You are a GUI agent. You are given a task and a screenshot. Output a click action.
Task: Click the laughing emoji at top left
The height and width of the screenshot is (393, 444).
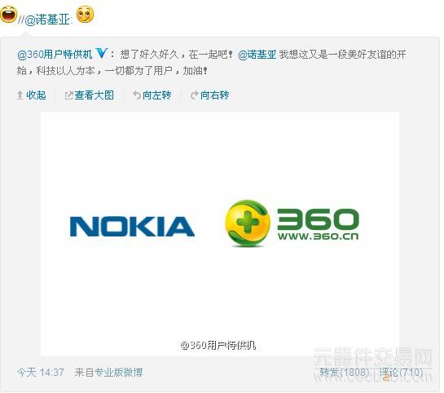coord(8,14)
